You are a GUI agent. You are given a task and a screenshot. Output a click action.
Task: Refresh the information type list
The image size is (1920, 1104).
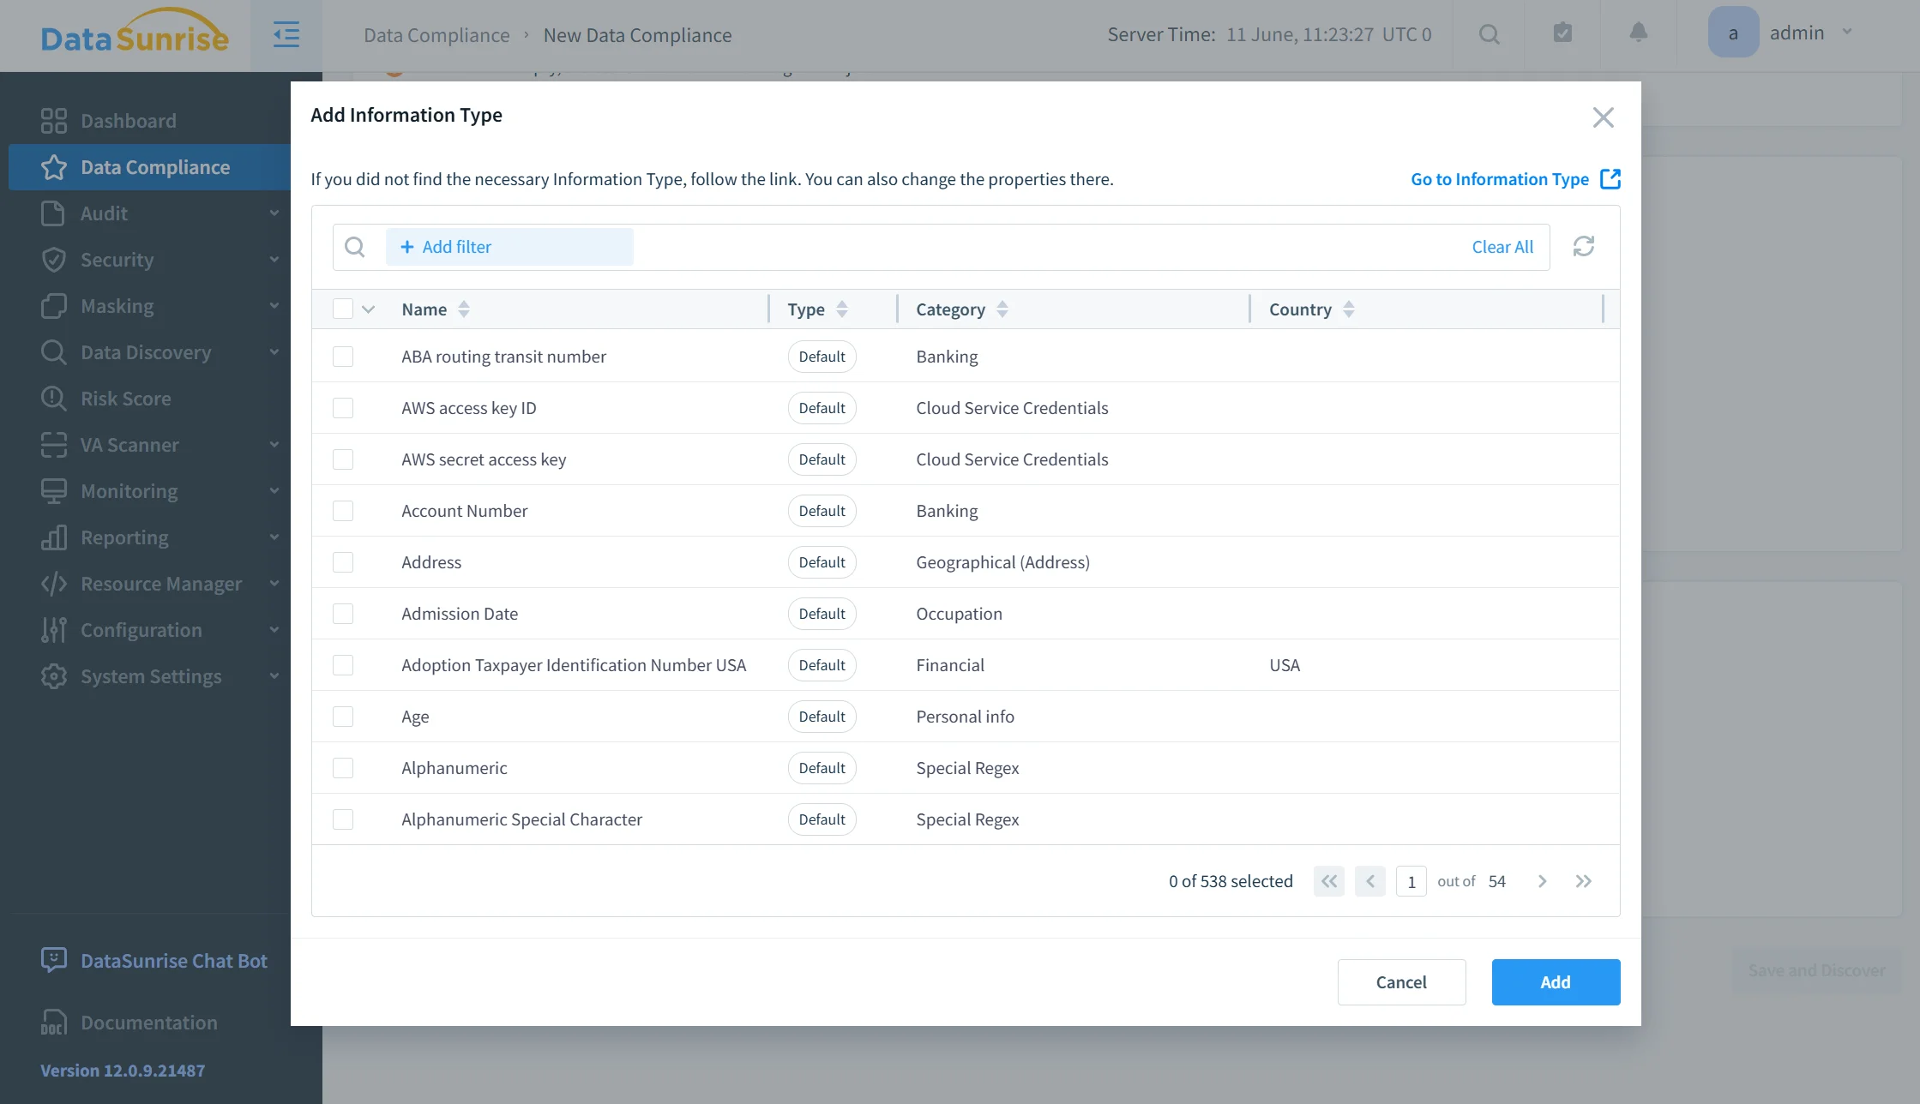tap(1583, 247)
